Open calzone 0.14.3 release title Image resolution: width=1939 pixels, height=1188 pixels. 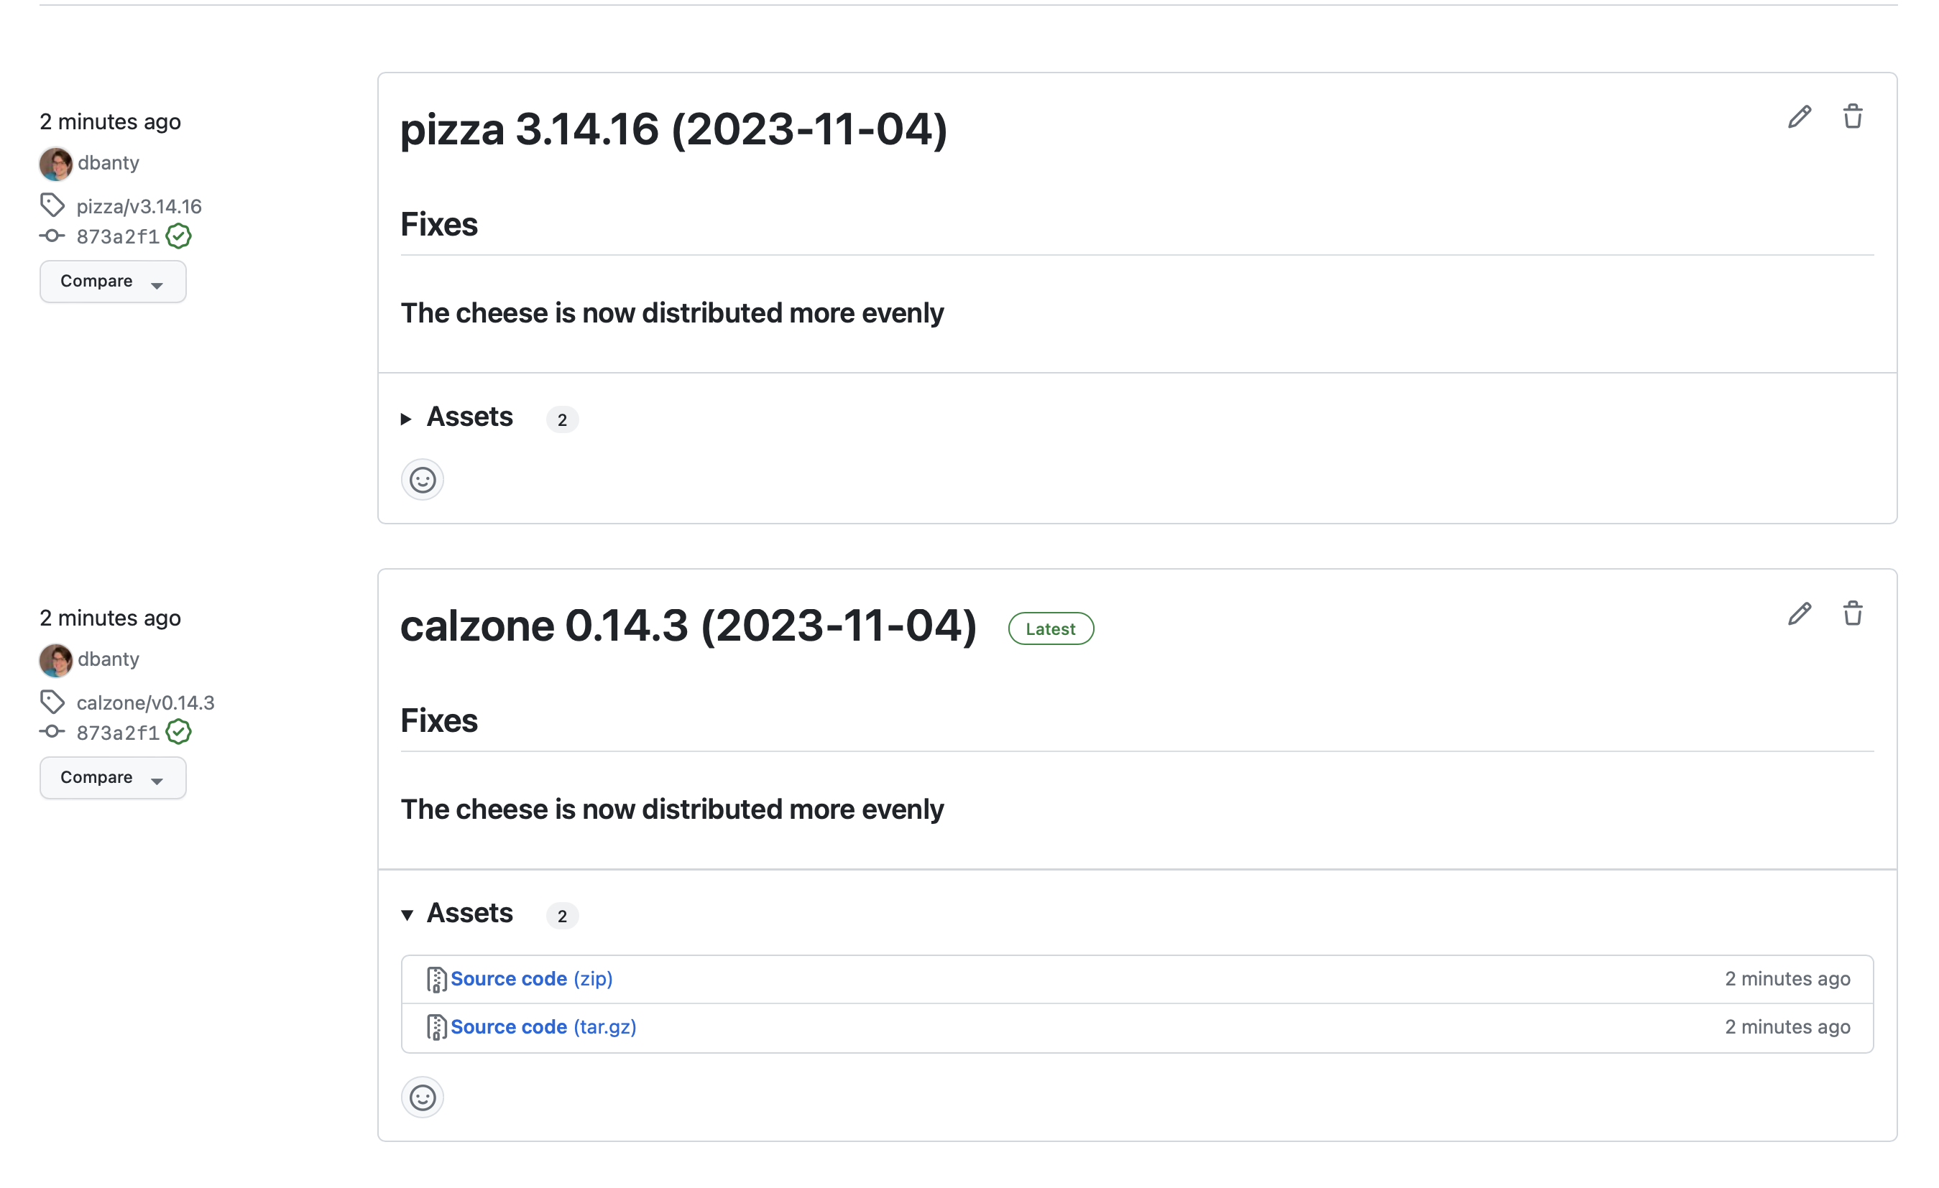[688, 626]
